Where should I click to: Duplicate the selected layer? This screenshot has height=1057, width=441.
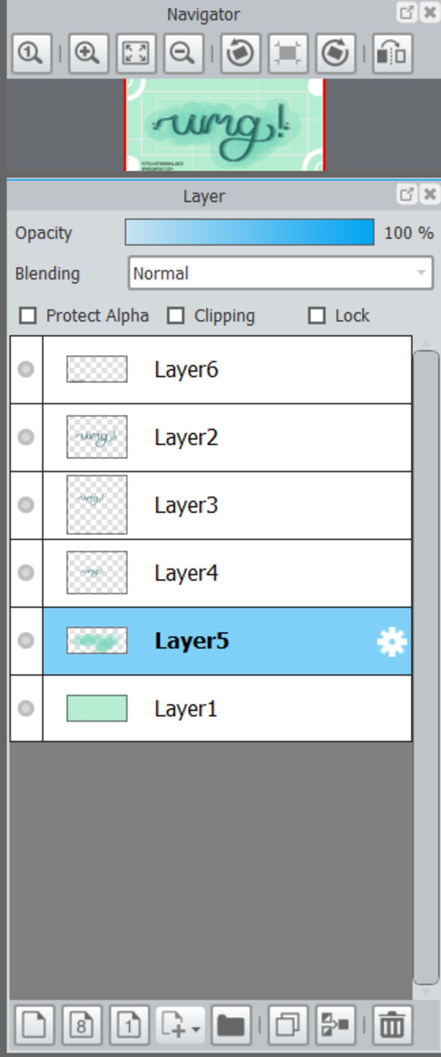click(x=288, y=1025)
